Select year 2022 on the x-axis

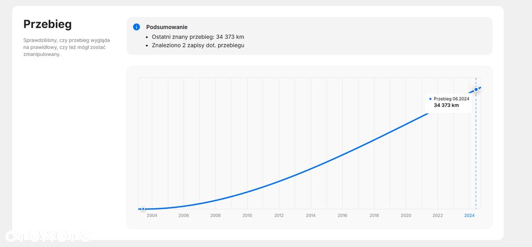tap(438, 216)
